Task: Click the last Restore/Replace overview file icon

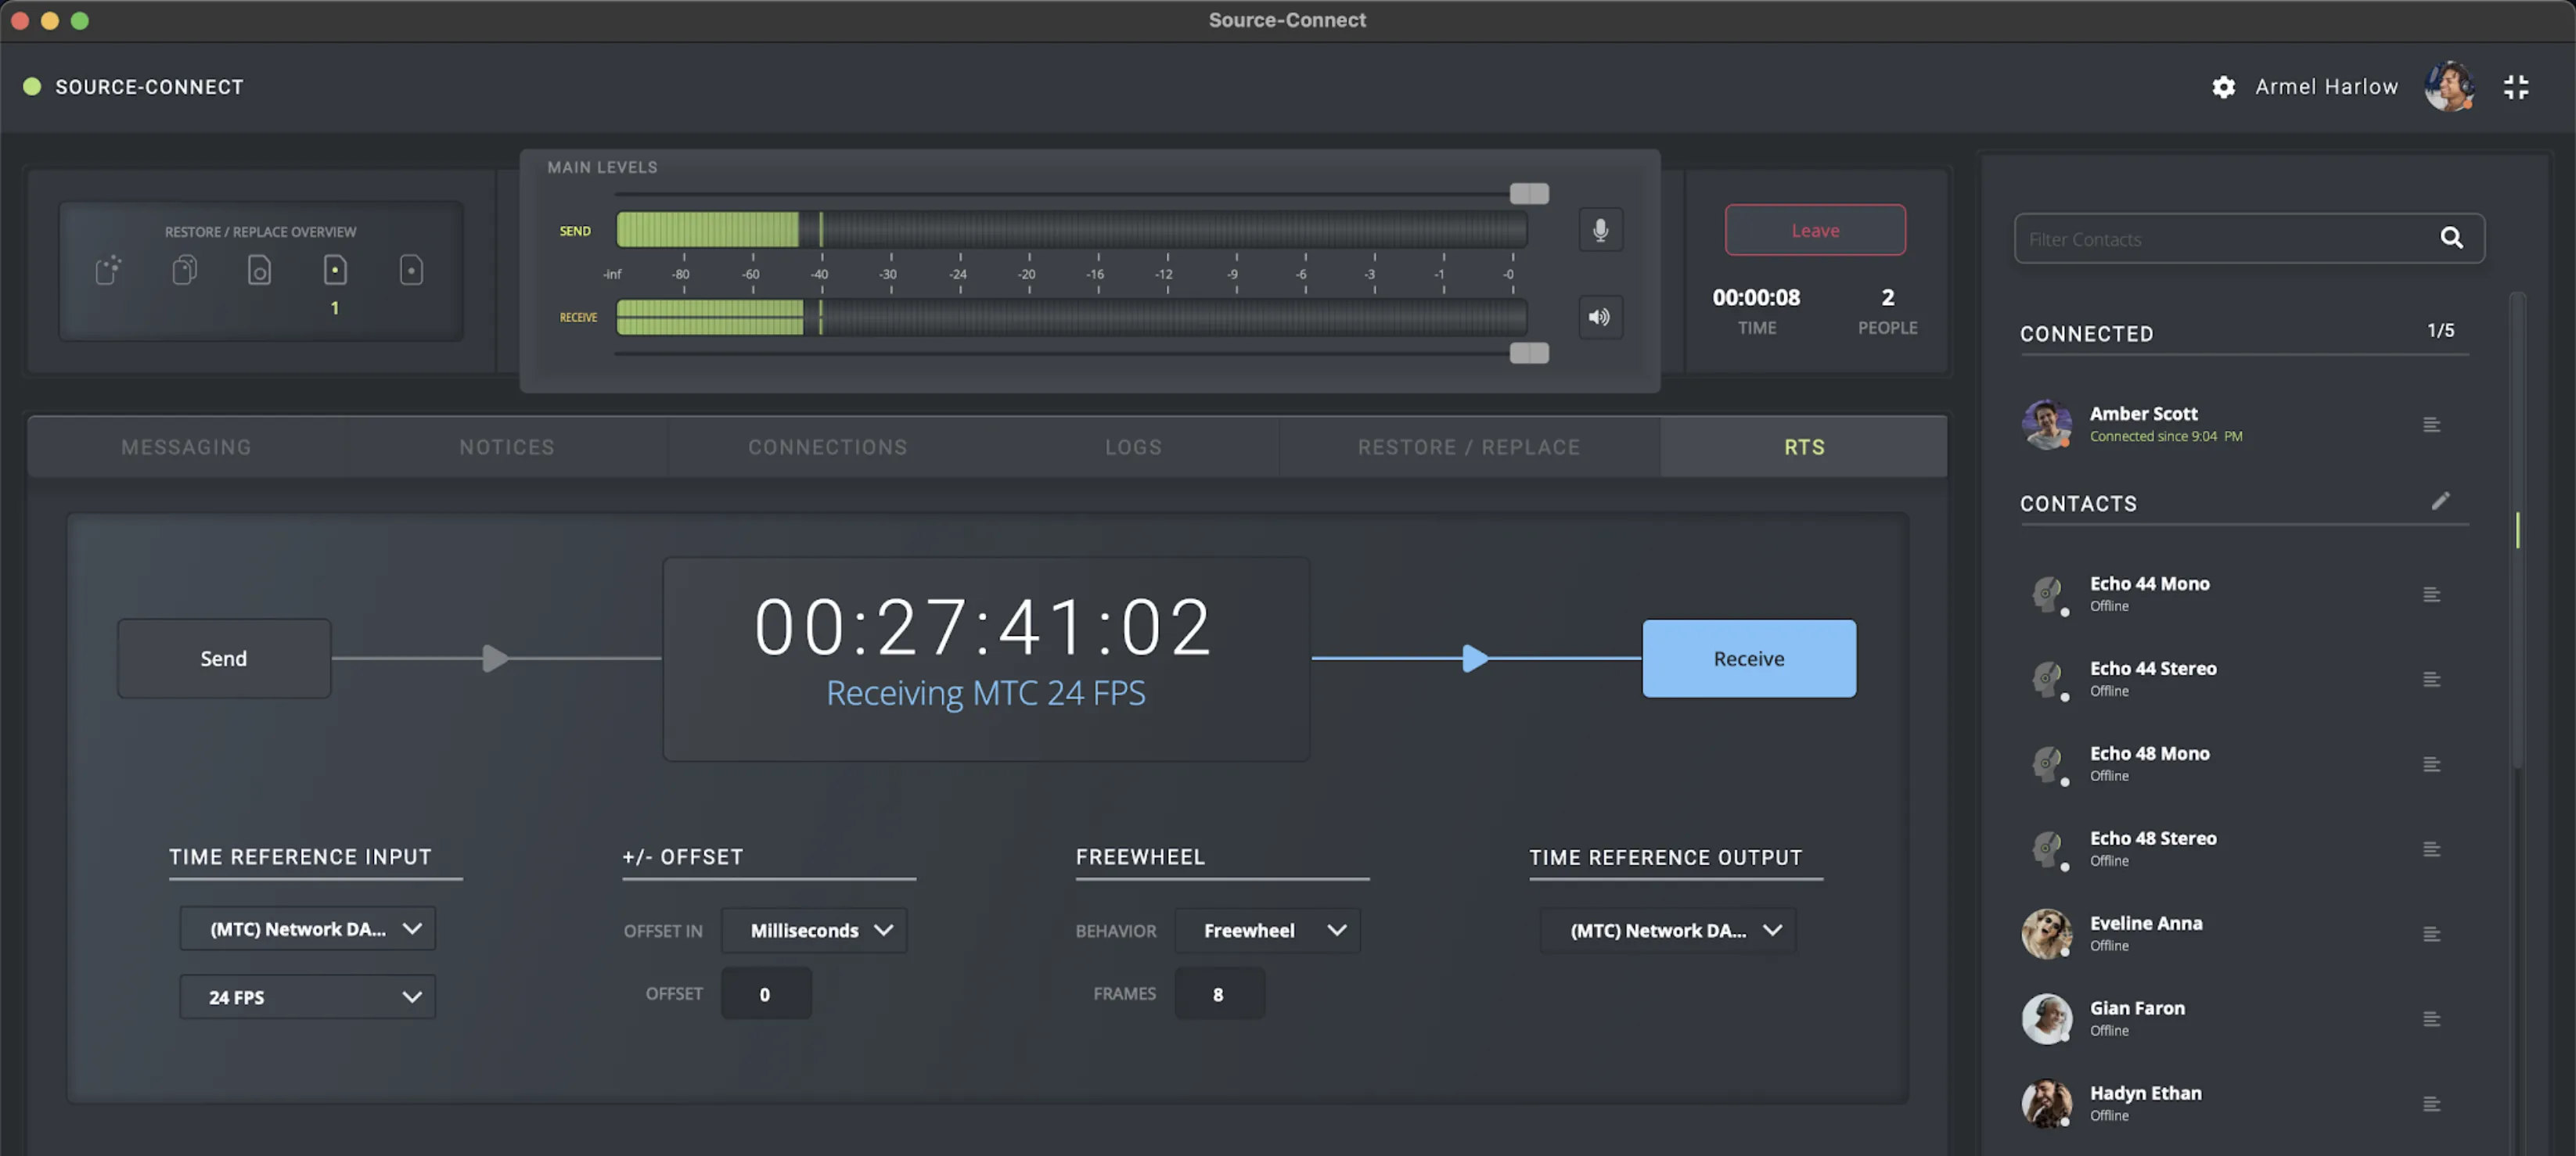Action: tap(411, 270)
